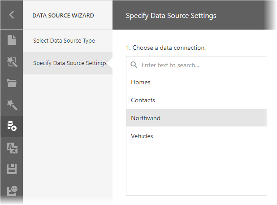Click the Save floppy disk icon
The image size is (277, 205).
pos(12,169)
